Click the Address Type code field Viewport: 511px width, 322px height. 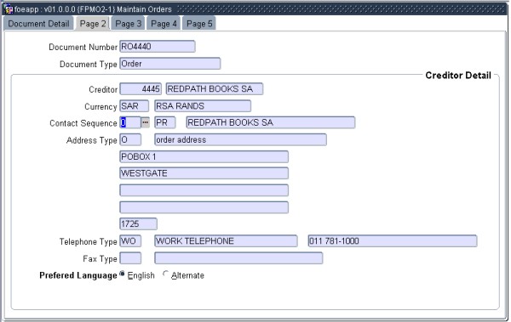click(130, 140)
